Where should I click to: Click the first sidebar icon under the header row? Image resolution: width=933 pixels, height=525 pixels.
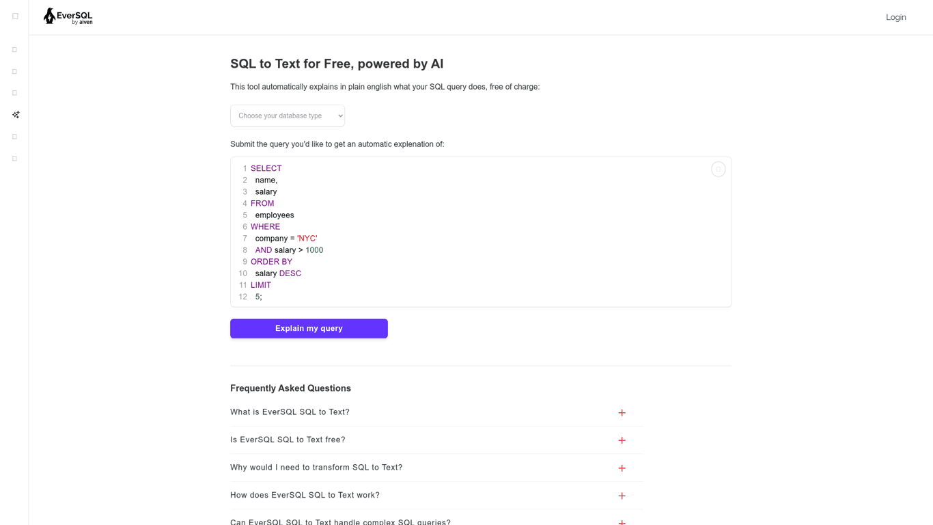click(x=14, y=50)
